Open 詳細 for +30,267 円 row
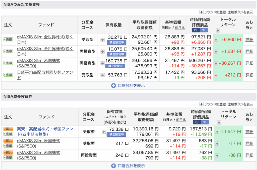This screenshot has width=257, height=170. click(x=249, y=63)
